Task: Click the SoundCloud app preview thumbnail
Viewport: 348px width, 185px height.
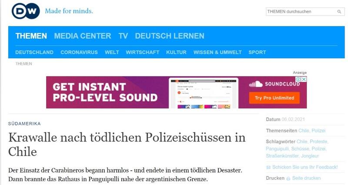Action: pos(204,92)
